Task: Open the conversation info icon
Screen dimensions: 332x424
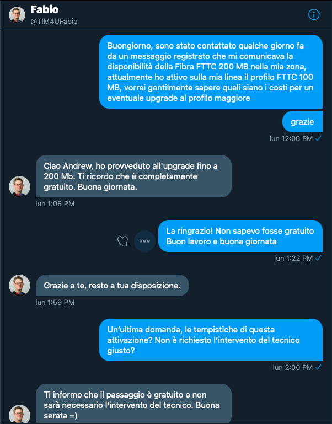Action: coord(314,15)
